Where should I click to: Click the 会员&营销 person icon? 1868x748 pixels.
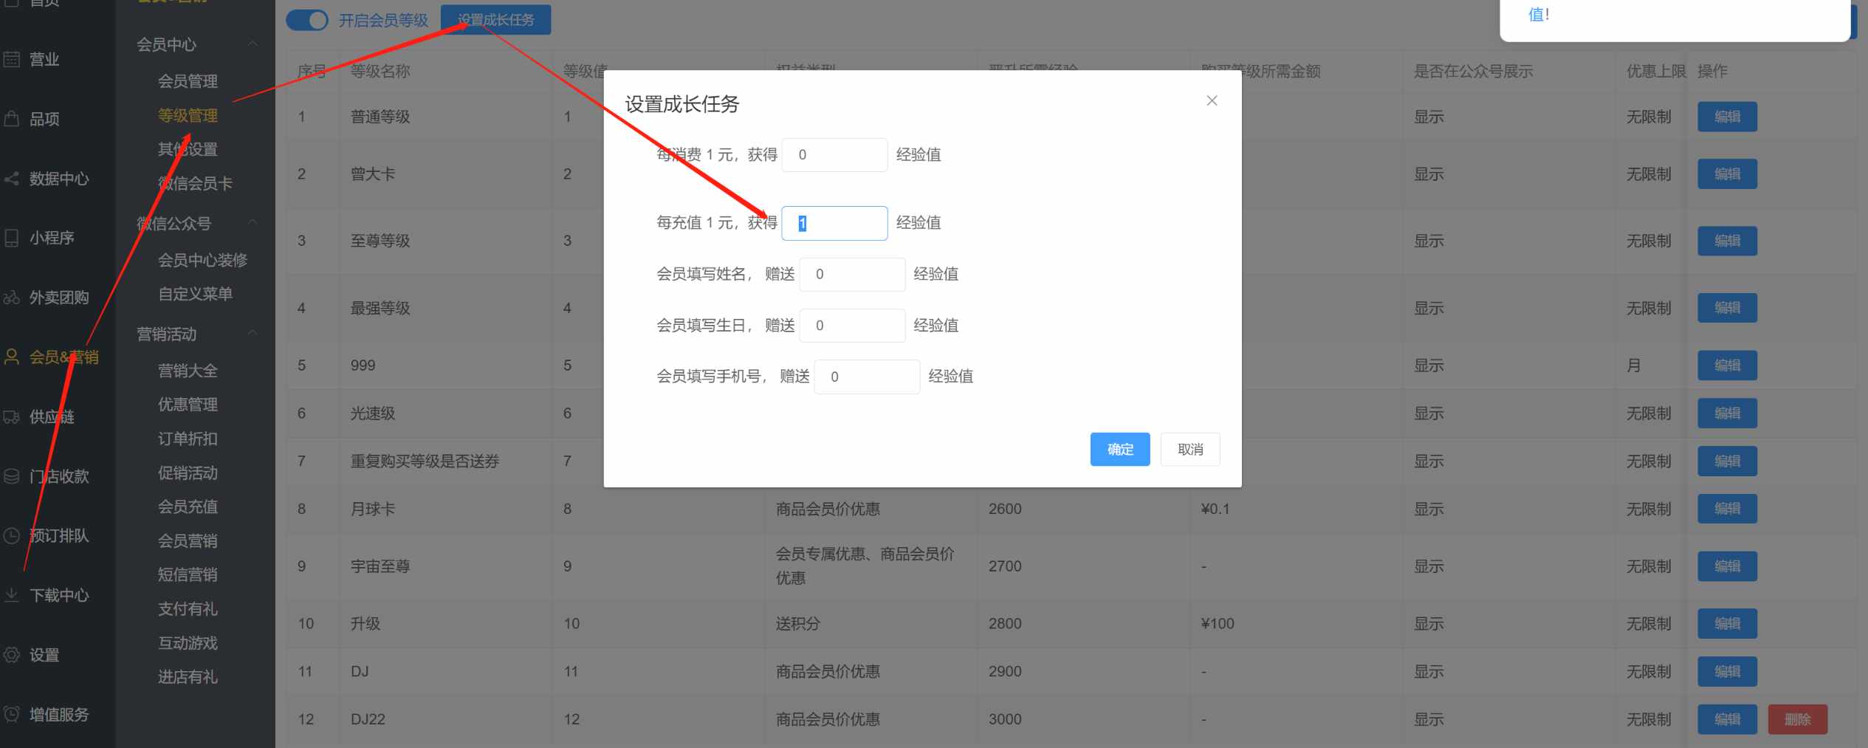tap(12, 357)
